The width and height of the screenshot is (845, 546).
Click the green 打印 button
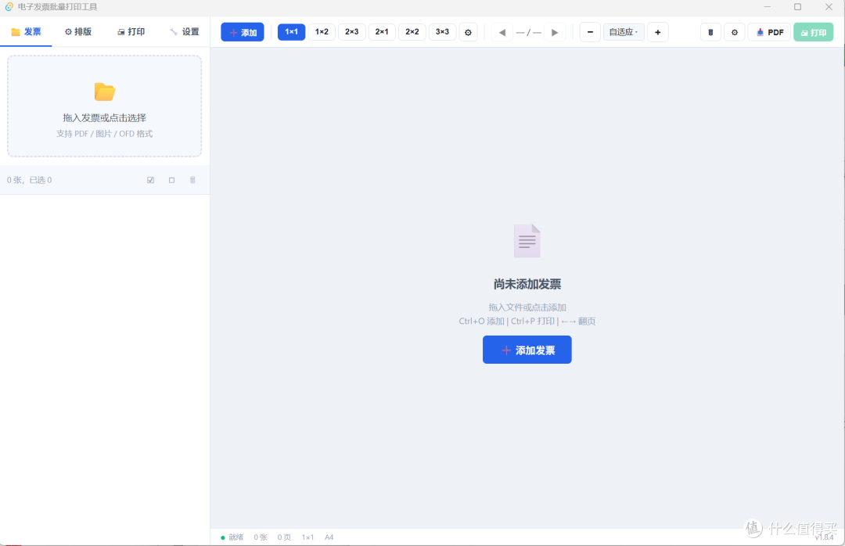814,32
